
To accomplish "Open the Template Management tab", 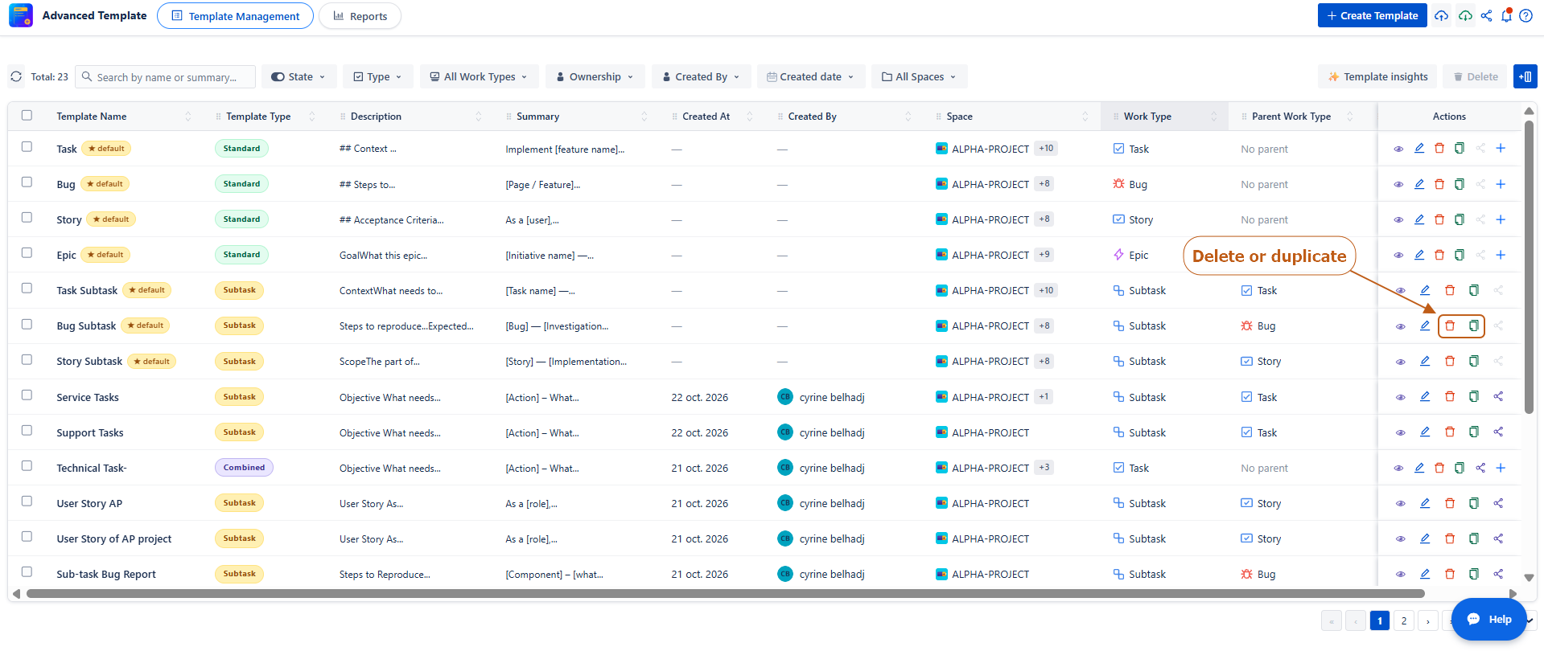I will 235,16.
